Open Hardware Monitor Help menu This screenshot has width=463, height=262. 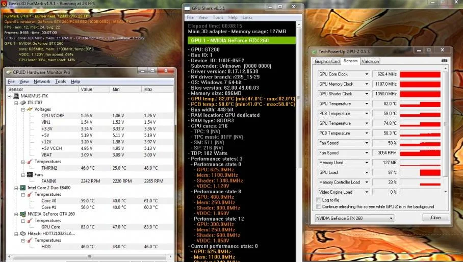click(75, 82)
